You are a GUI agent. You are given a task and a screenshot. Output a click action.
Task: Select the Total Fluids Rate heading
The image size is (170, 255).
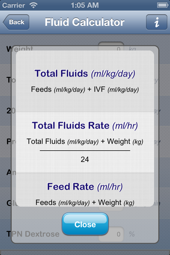pyautogui.click(x=85, y=126)
